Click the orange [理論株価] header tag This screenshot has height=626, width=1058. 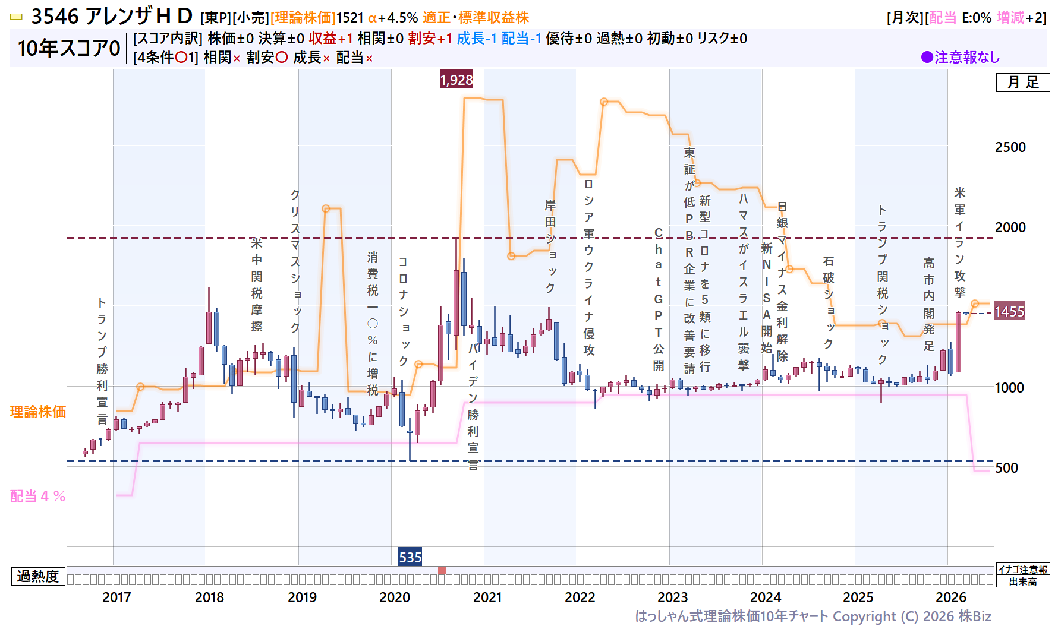click(303, 18)
